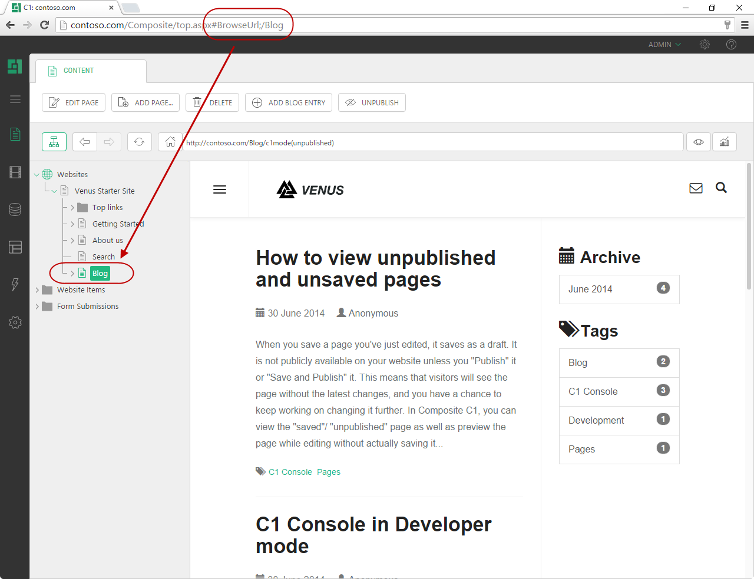
Task: Select the Data perspective database icon
Action: [x=15, y=209]
